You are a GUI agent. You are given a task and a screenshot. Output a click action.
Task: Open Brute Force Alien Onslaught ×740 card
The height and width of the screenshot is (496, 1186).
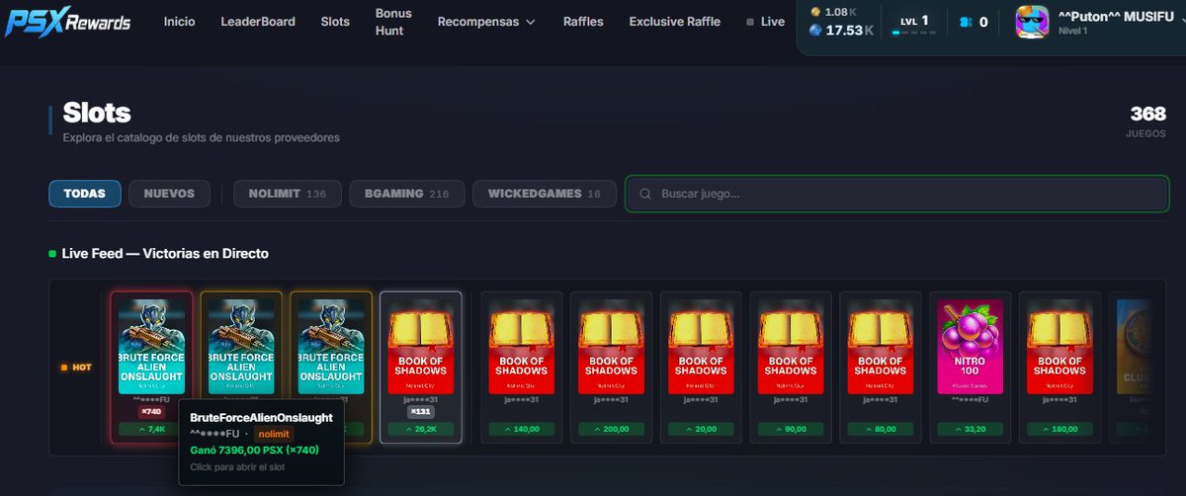tap(151, 367)
